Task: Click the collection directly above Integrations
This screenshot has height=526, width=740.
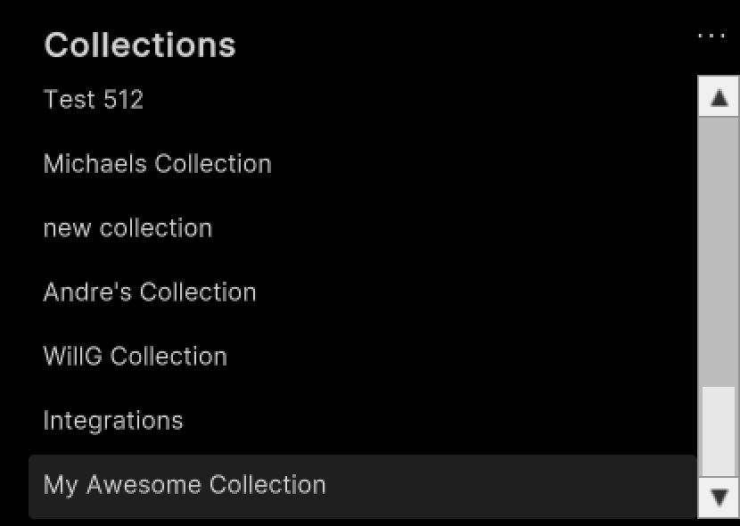Action: pyautogui.click(x=136, y=356)
